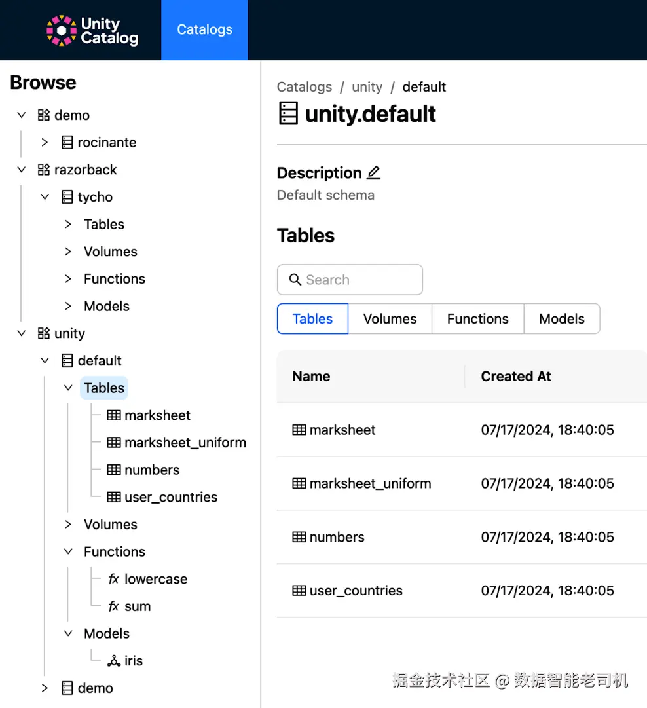Click the iris model icon
The height and width of the screenshot is (708, 647).
click(114, 661)
